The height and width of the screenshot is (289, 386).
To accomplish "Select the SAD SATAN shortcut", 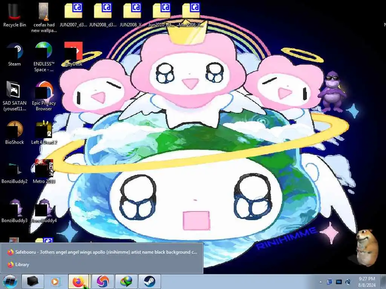I will point(14,96).
